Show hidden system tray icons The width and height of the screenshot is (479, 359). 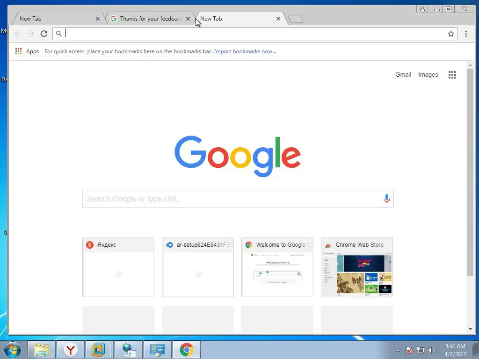[x=398, y=350]
